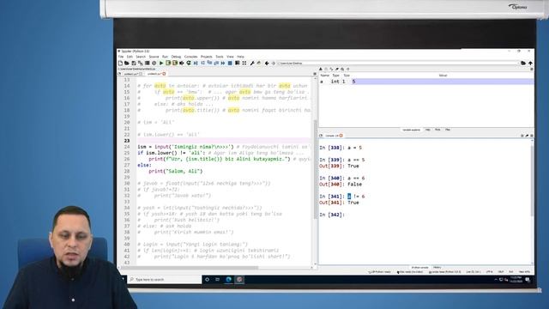
Task: Open the Projects menu
Action: [206, 57]
